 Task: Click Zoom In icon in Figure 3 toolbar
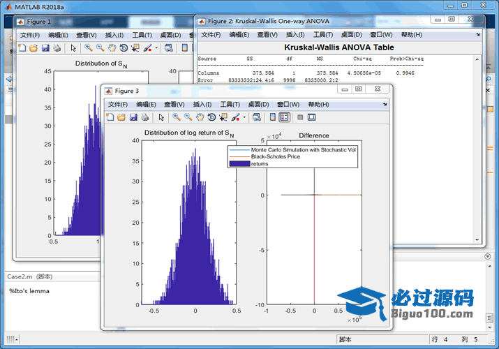(x=177, y=117)
